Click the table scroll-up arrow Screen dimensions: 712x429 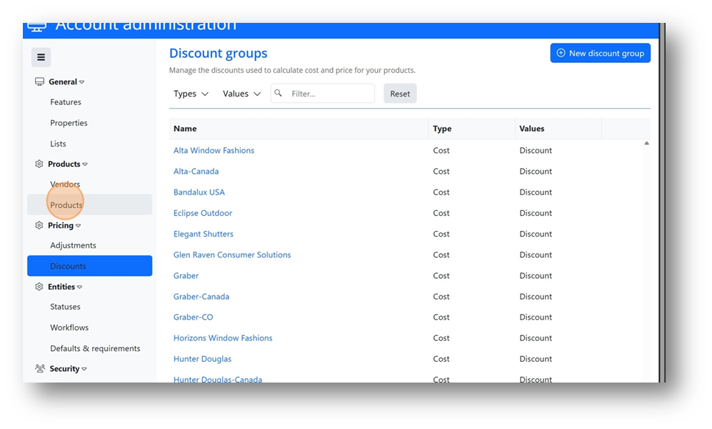(646, 143)
